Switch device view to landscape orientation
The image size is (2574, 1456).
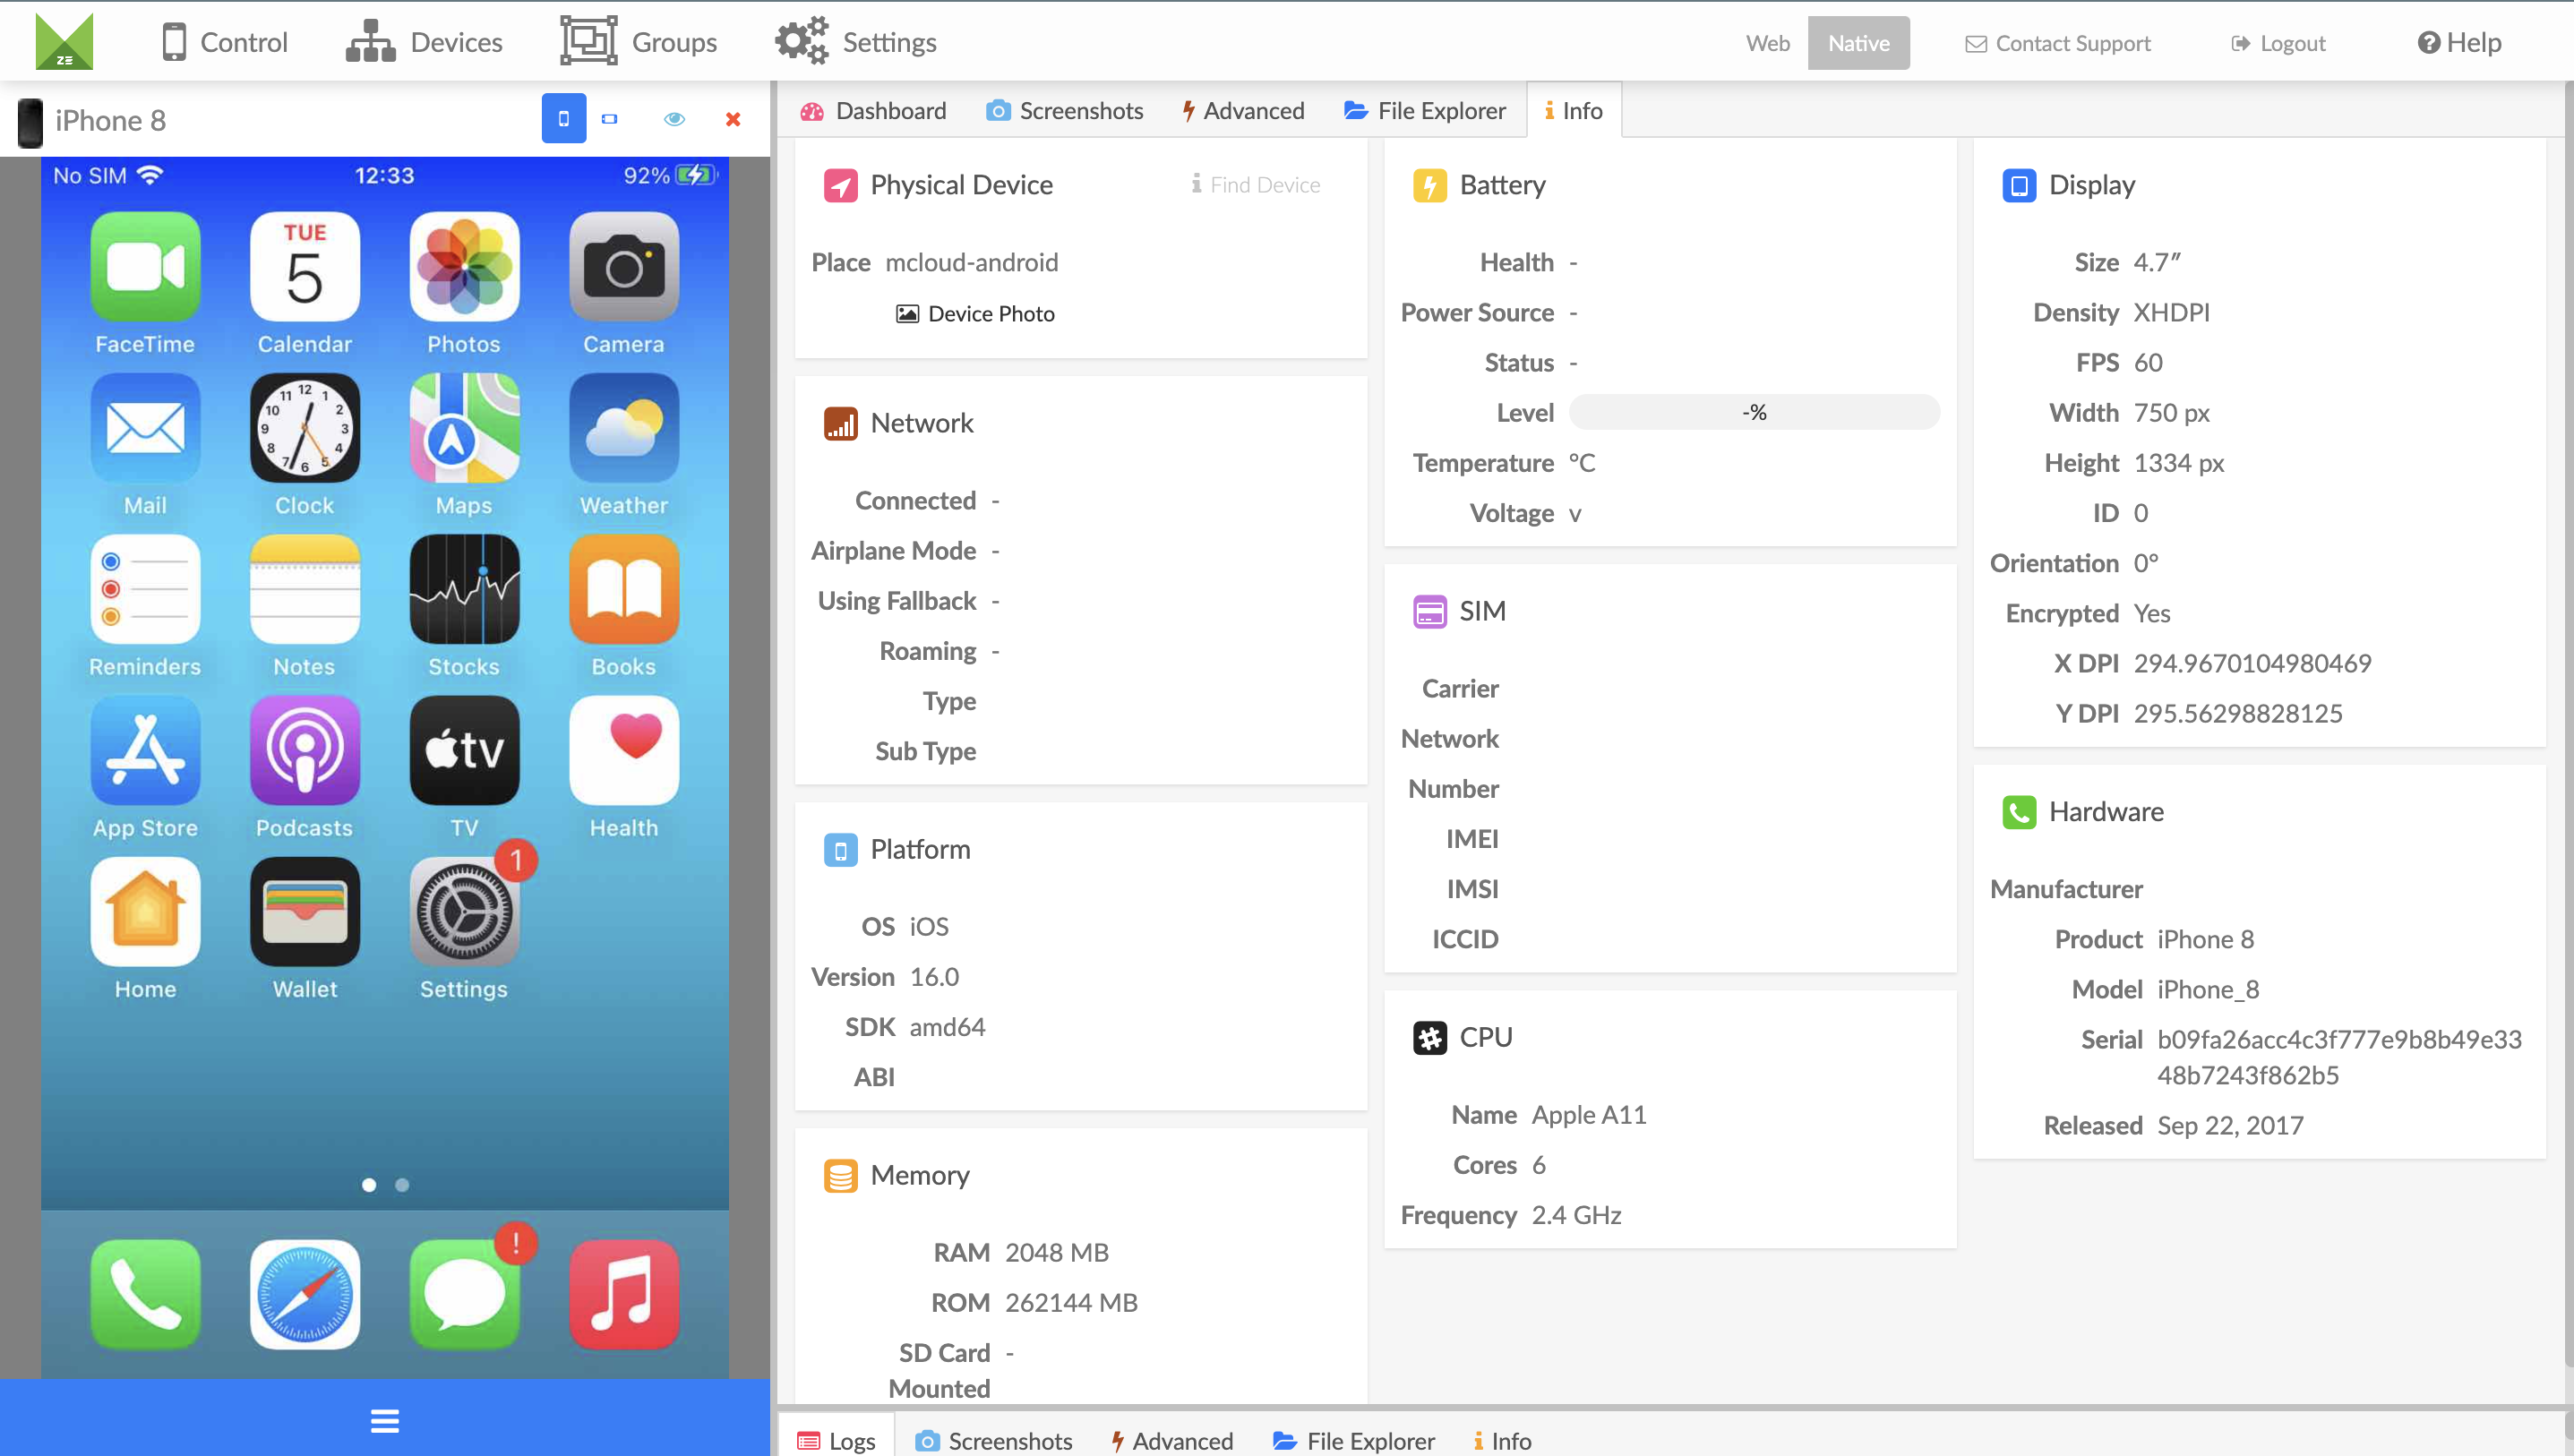(x=609, y=119)
